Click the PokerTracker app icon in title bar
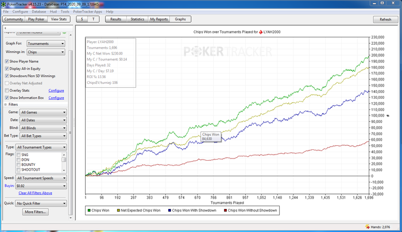This screenshot has height=232, width=402. click(x=3, y=4)
